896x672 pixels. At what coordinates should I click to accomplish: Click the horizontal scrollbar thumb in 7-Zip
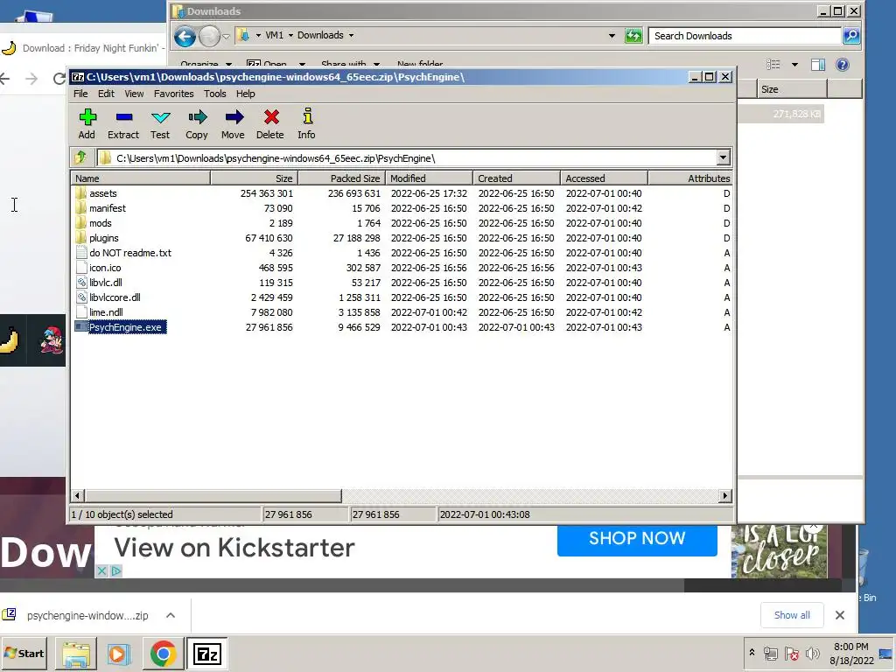click(x=213, y=495)
